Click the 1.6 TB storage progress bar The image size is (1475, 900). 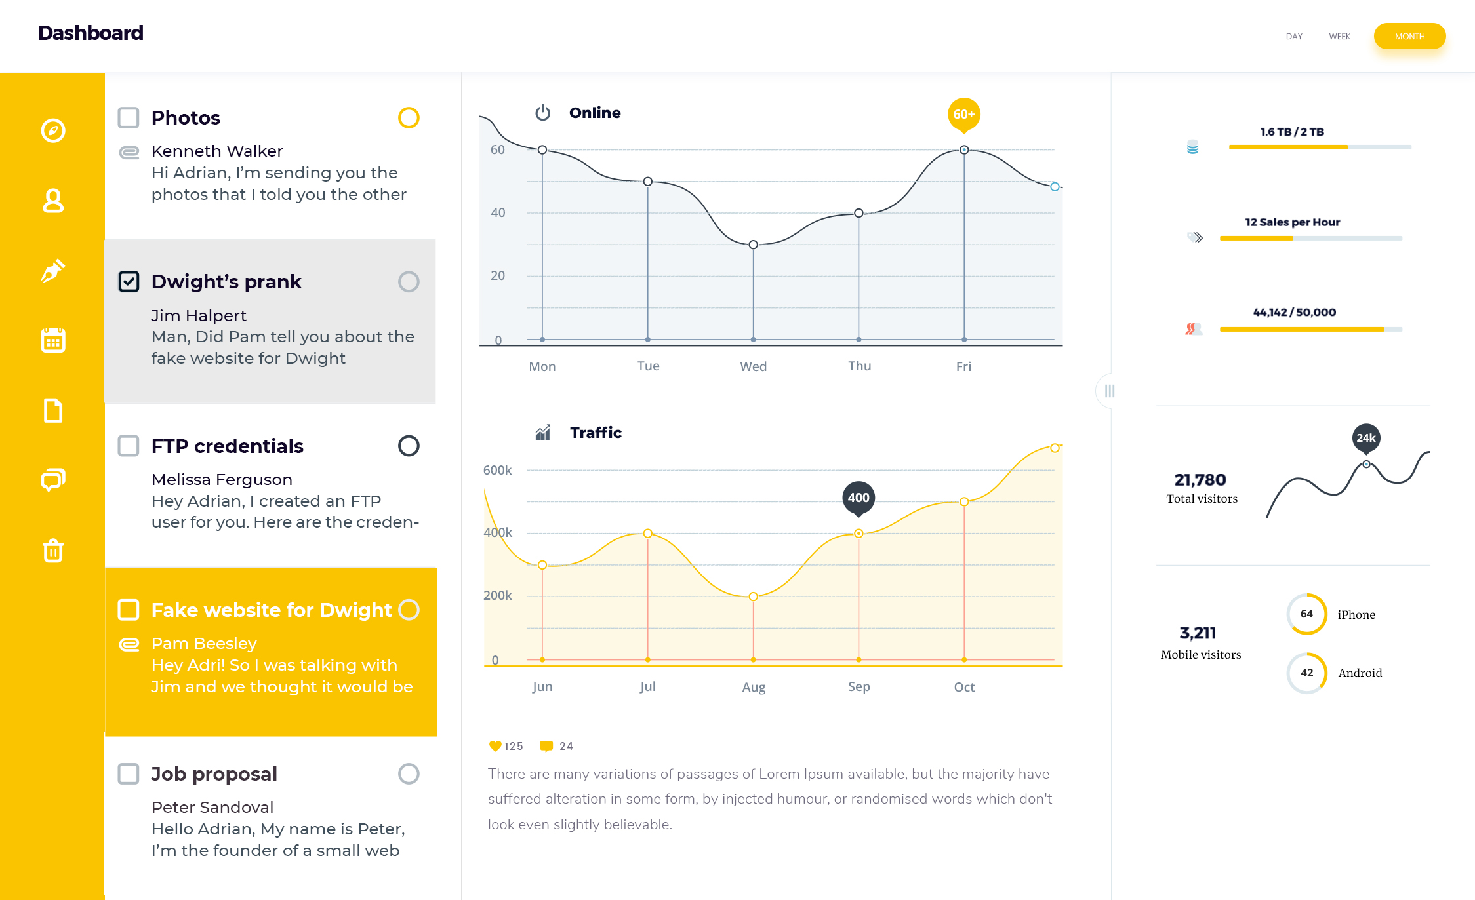coord(1320,147)
